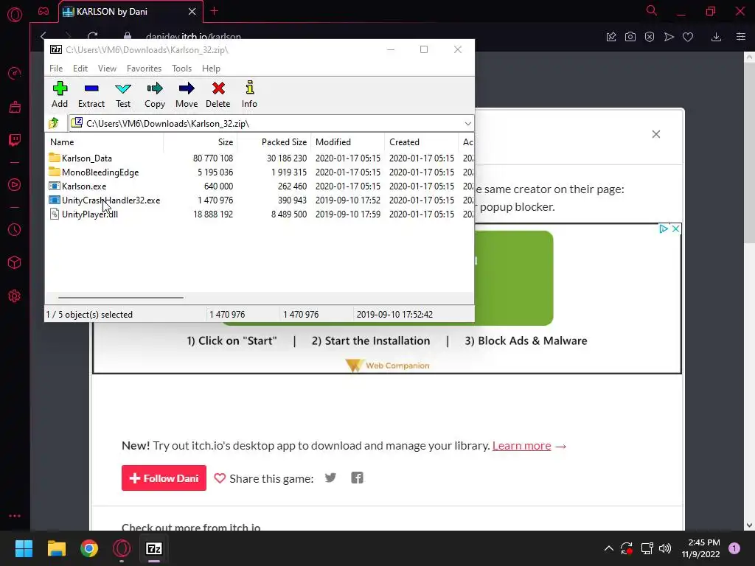Select the Copy tool in 7-Zip
Image resolution: width=755 pixels, height=566 pixels.
(x=155, y=94)
